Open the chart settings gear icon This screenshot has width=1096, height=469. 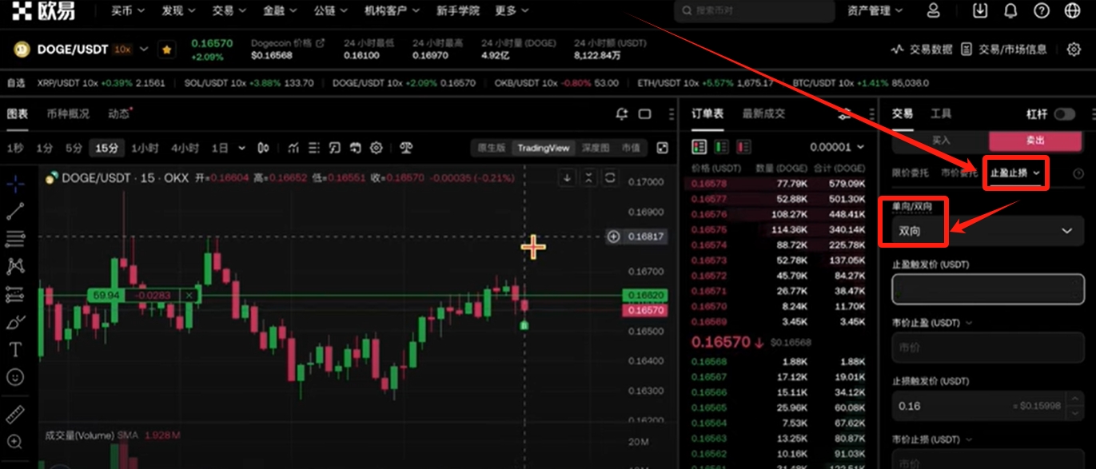tap(376, 148)
